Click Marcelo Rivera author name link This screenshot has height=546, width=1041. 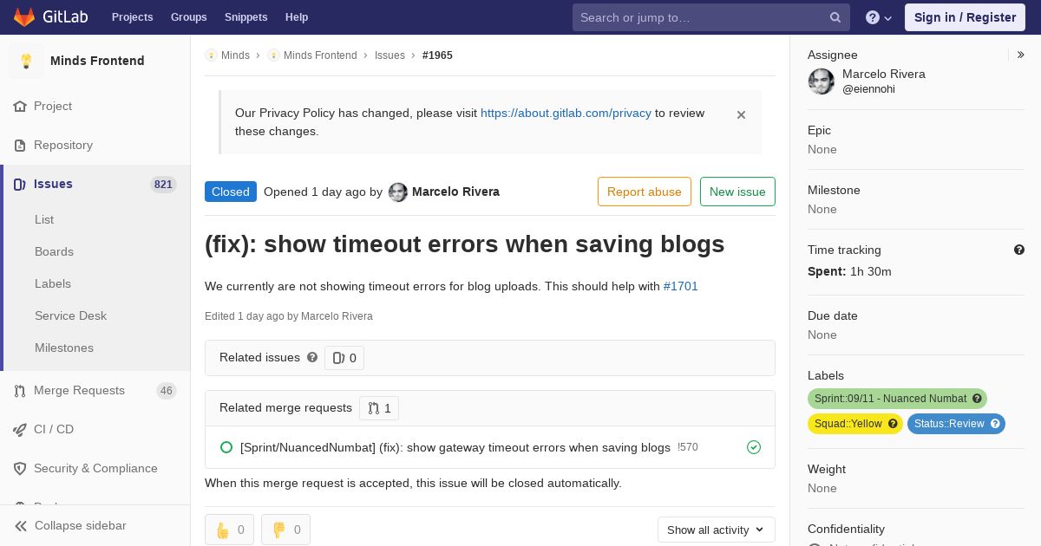pos(455,192)
